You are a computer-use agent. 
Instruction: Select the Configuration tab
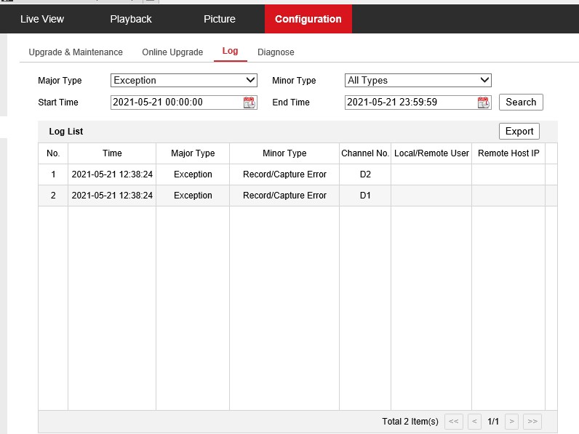tap(308, 19)
